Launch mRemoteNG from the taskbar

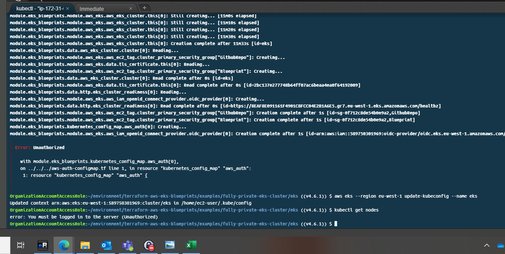click(x=42, y=245)
